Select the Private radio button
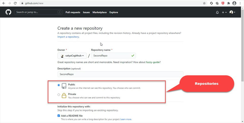Viewport: 244px width, 123px height. (x=59, y=94)
